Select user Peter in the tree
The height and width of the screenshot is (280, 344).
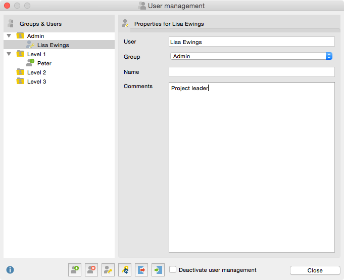click(x=59, y=63)
